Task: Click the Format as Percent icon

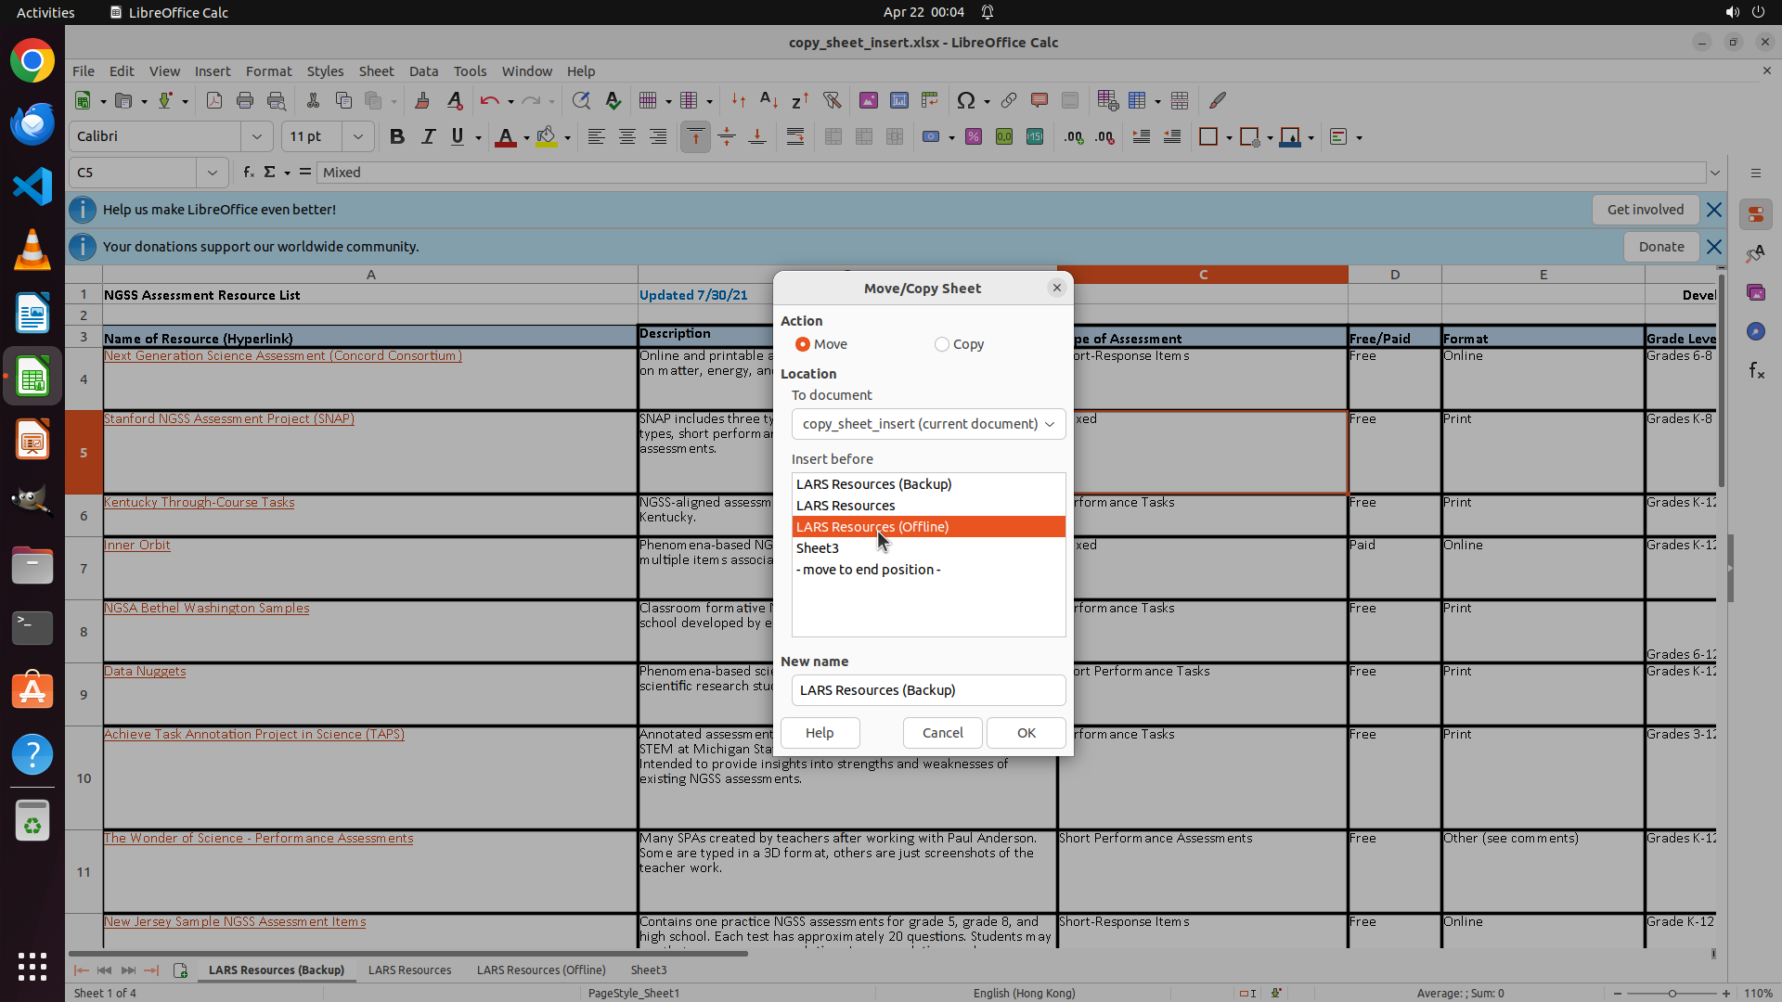Action: tap(974, 137)
